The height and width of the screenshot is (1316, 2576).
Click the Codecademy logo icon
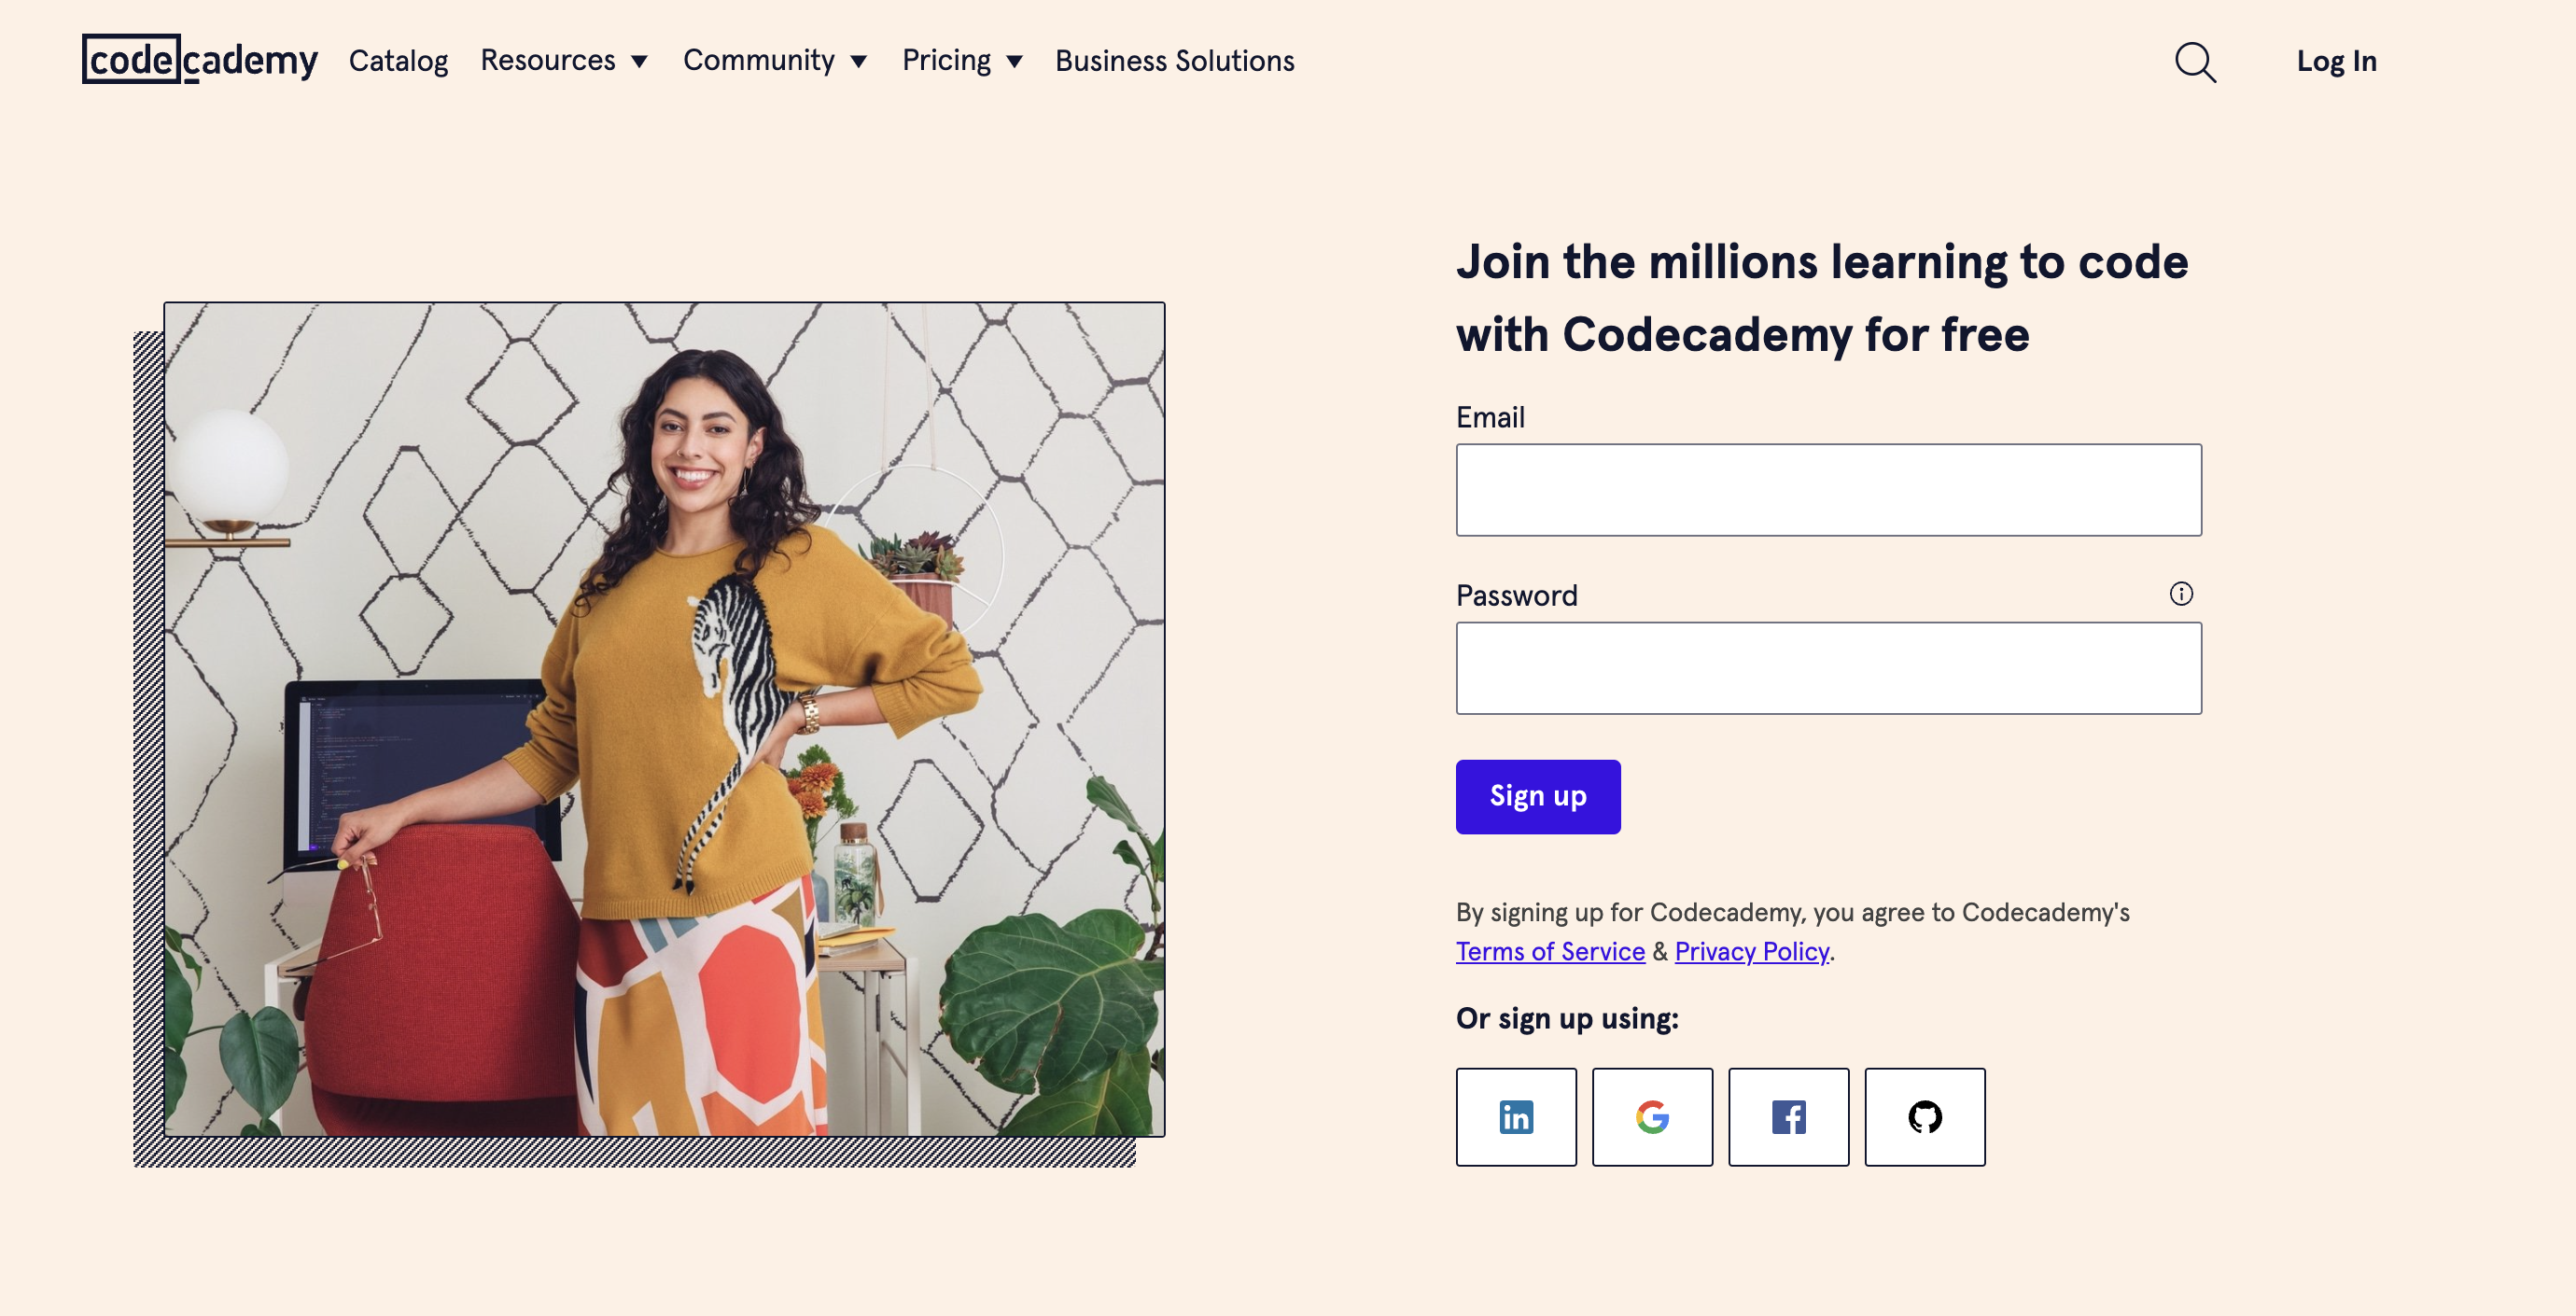202,59
